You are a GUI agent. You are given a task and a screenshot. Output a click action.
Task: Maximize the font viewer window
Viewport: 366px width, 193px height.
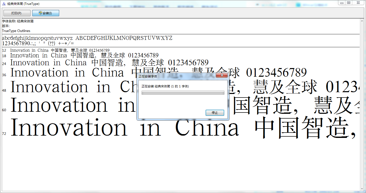[349, 3]
